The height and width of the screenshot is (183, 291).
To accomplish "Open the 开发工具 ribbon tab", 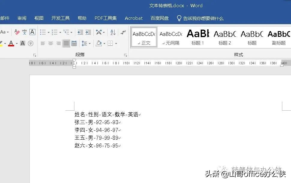I will (61, 18).
